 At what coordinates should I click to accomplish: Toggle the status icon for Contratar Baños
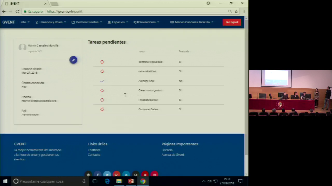coord(102,109)
